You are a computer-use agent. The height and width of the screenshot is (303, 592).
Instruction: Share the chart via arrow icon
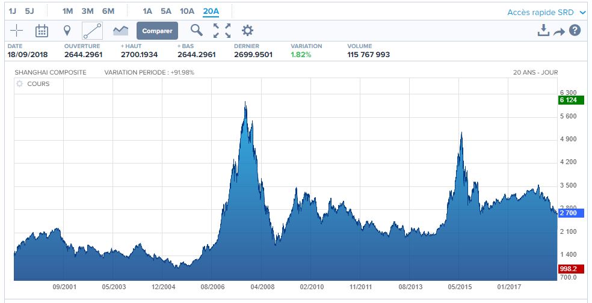click(x=559, y=31)
